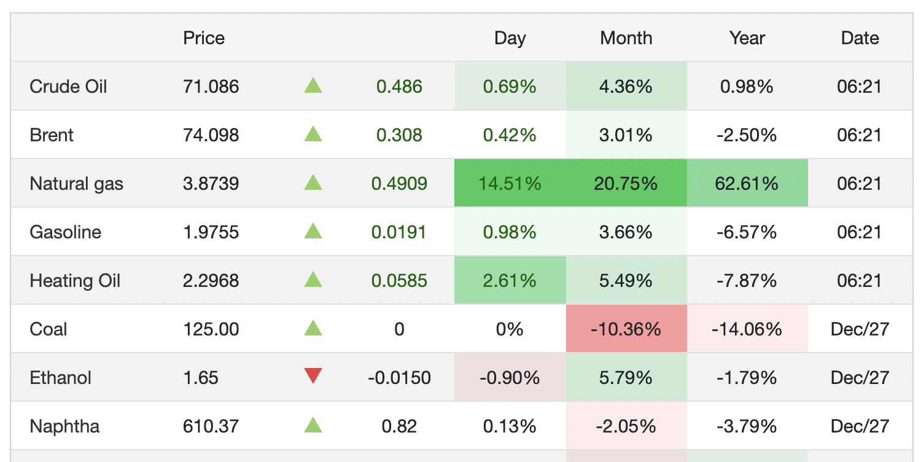Click the Naphtha row's up triangle
Viewport: 921px width, 462px height.
point(313,425)
